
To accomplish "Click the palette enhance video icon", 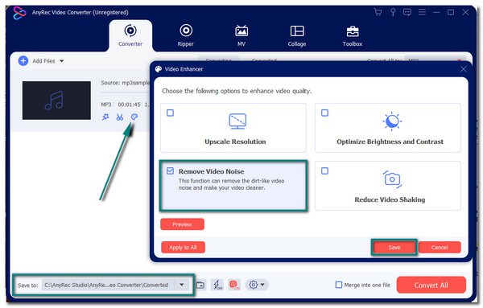I will point(134,117).
